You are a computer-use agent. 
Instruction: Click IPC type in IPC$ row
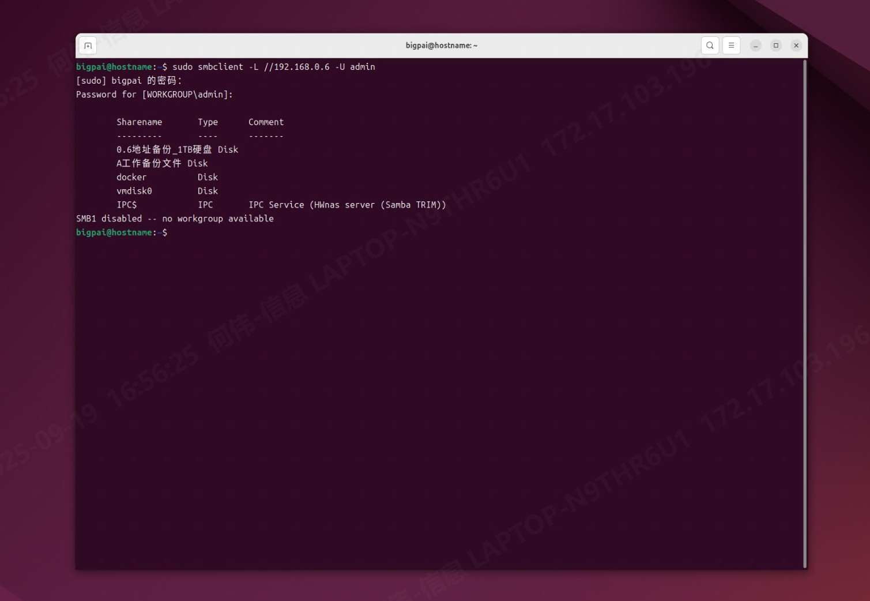point(205,205)
